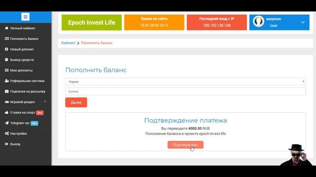Click the 185.102.136.108 IP address
316x177 pixels.
pyautogui.click(x=217, y=25)
